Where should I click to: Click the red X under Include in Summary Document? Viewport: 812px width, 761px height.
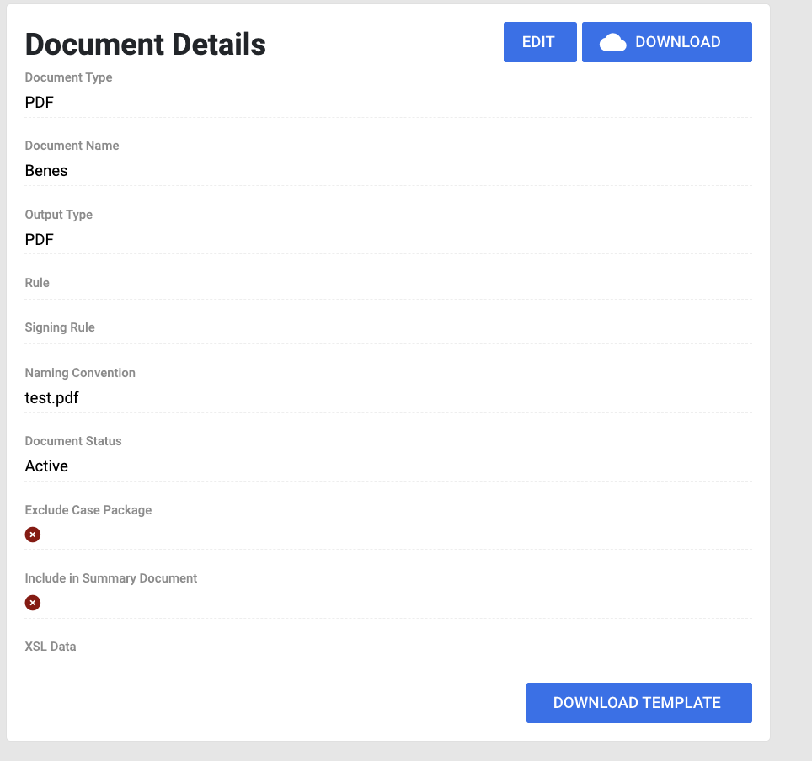pyautogui.click(x=32, y=603)
